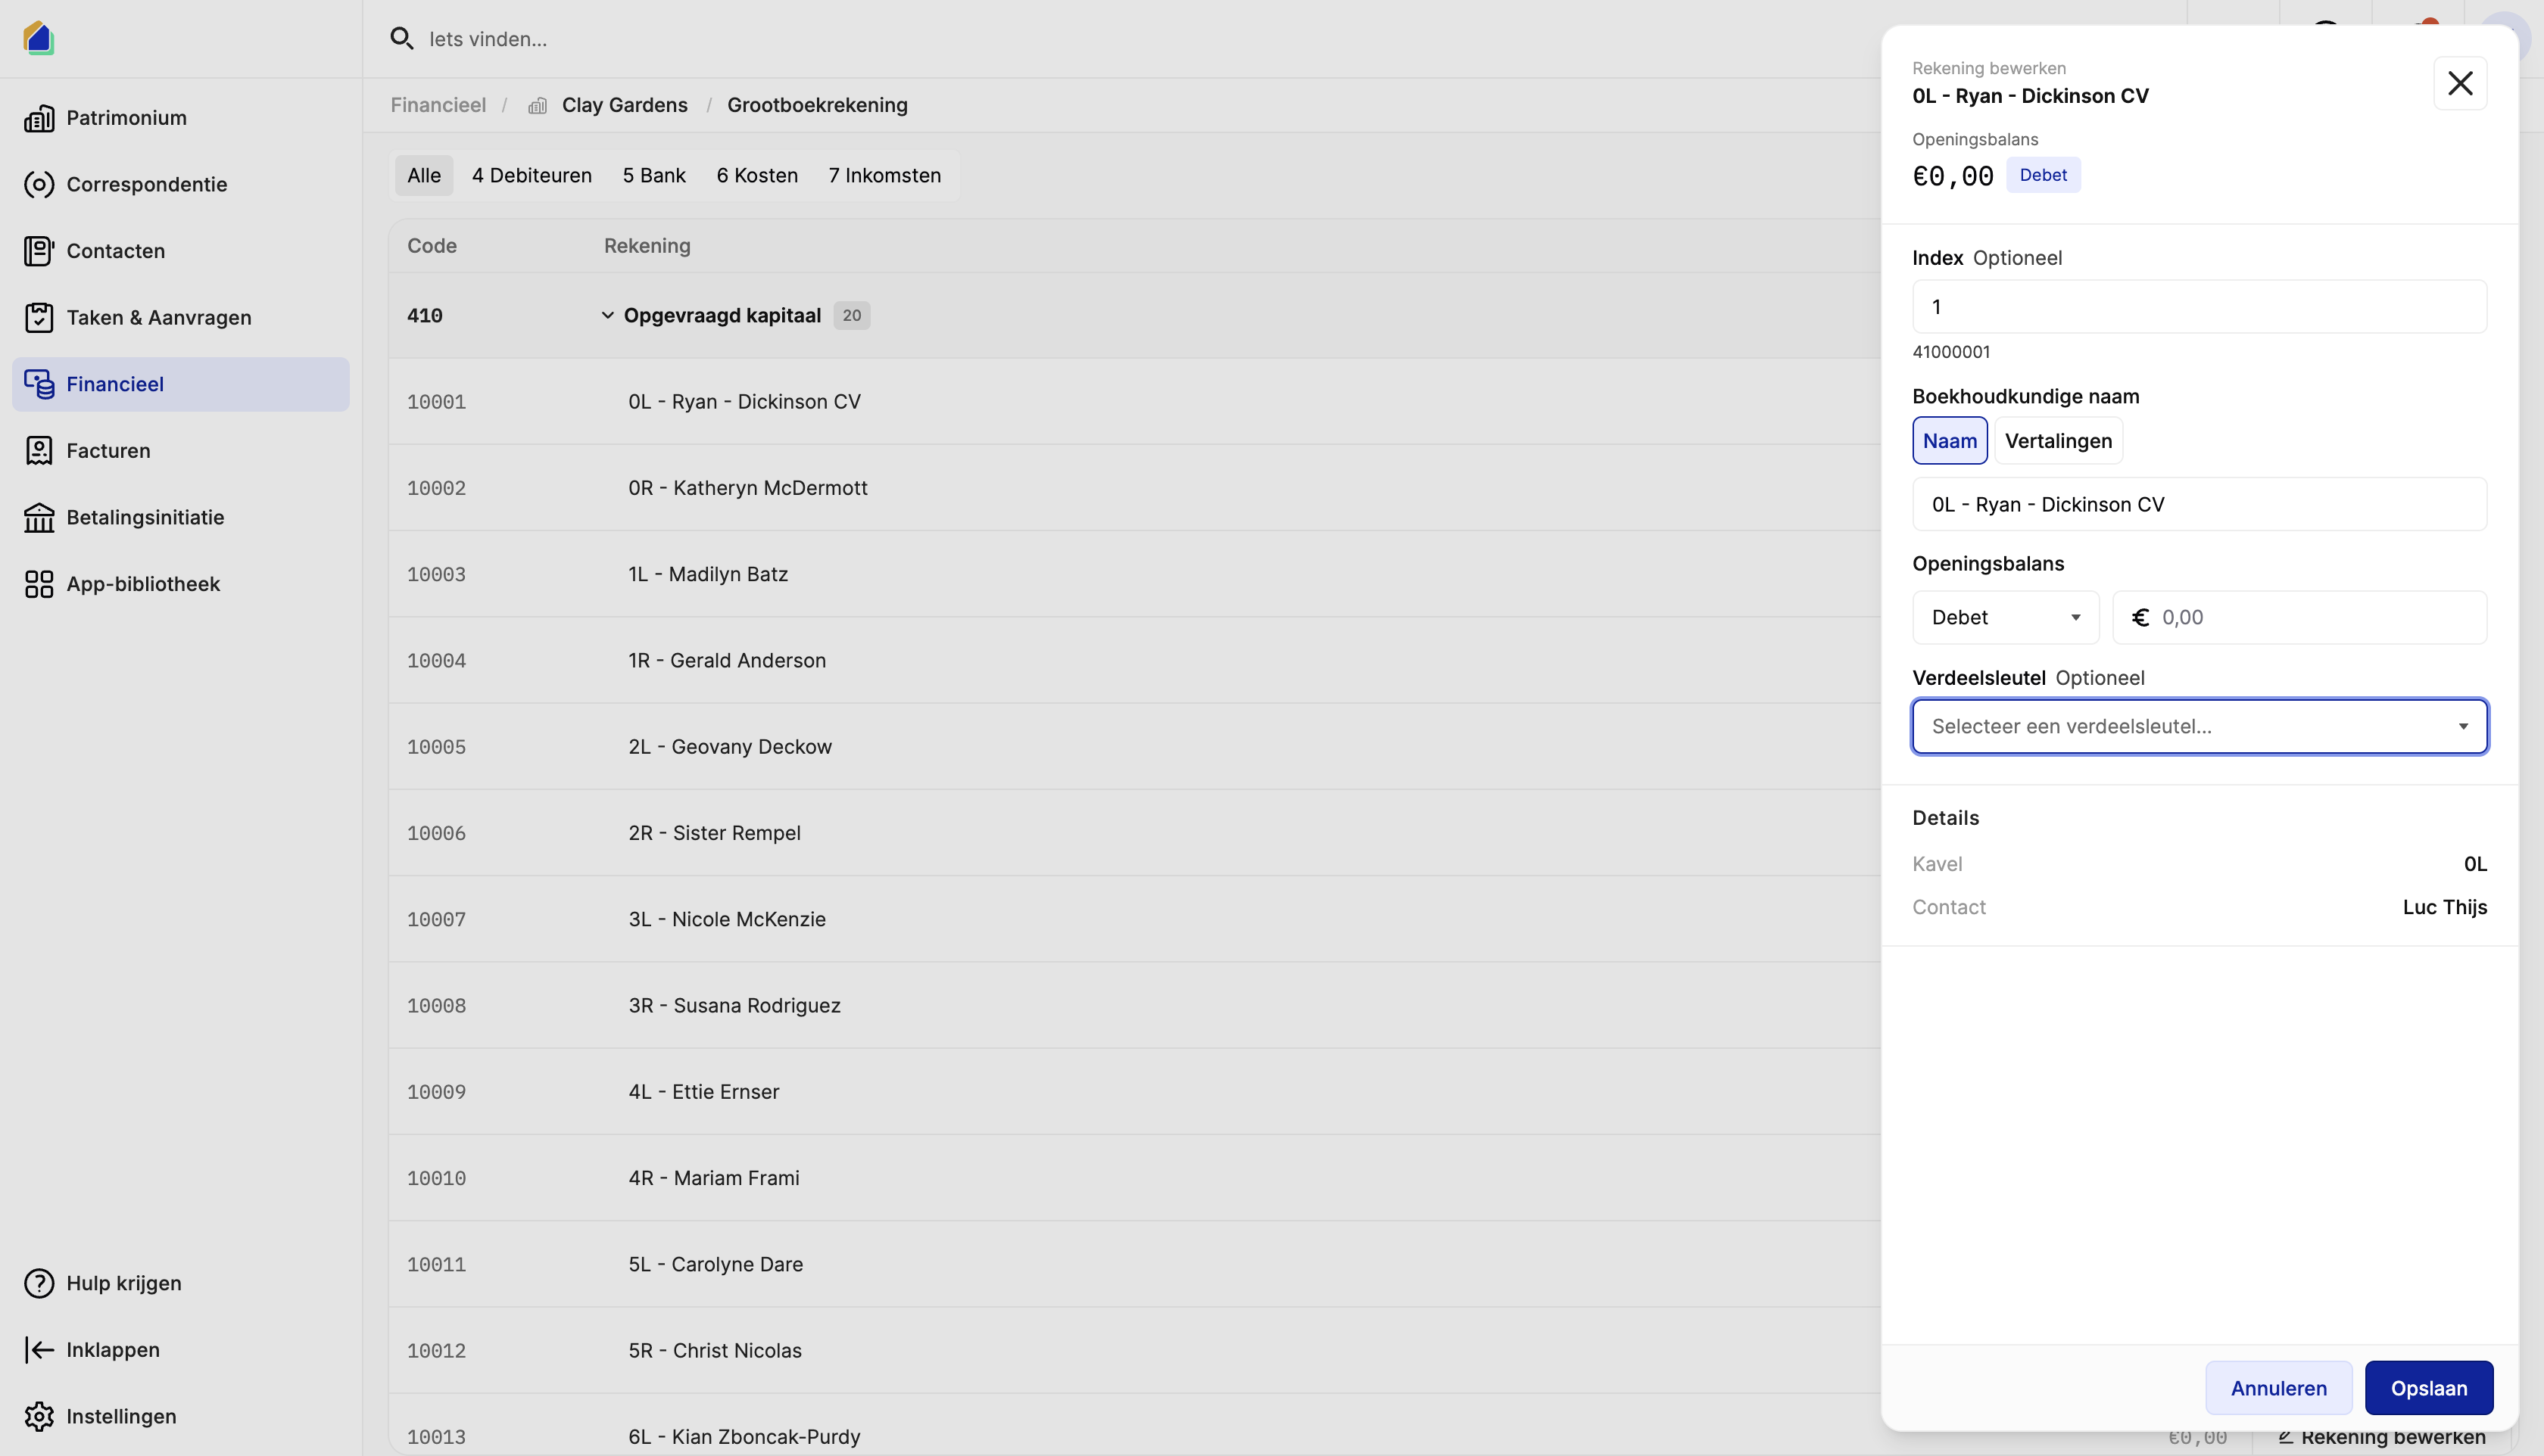Click row 4R - Mariam Frami
The image size is (2544, 1456).
tap(1134, 1178)
